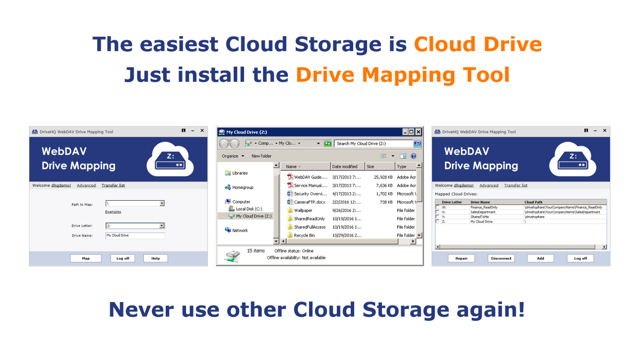Tick the checkbox for drive Y: SharedToMe

coord(437,217)
